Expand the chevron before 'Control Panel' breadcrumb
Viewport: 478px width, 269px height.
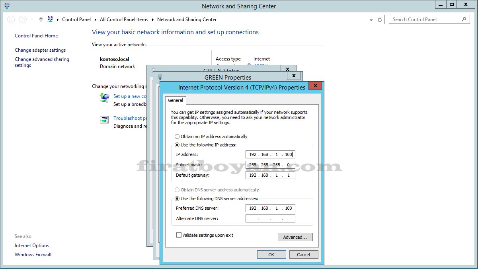pyautogui.click(x=58, y=19)
